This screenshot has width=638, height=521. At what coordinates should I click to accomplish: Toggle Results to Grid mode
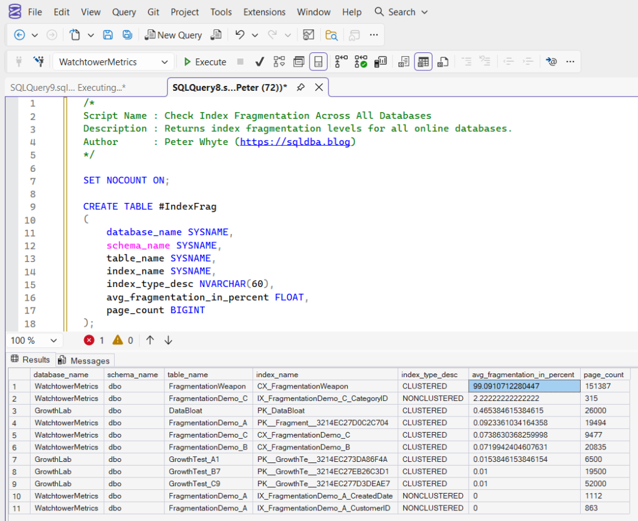[x=423, y=62]
